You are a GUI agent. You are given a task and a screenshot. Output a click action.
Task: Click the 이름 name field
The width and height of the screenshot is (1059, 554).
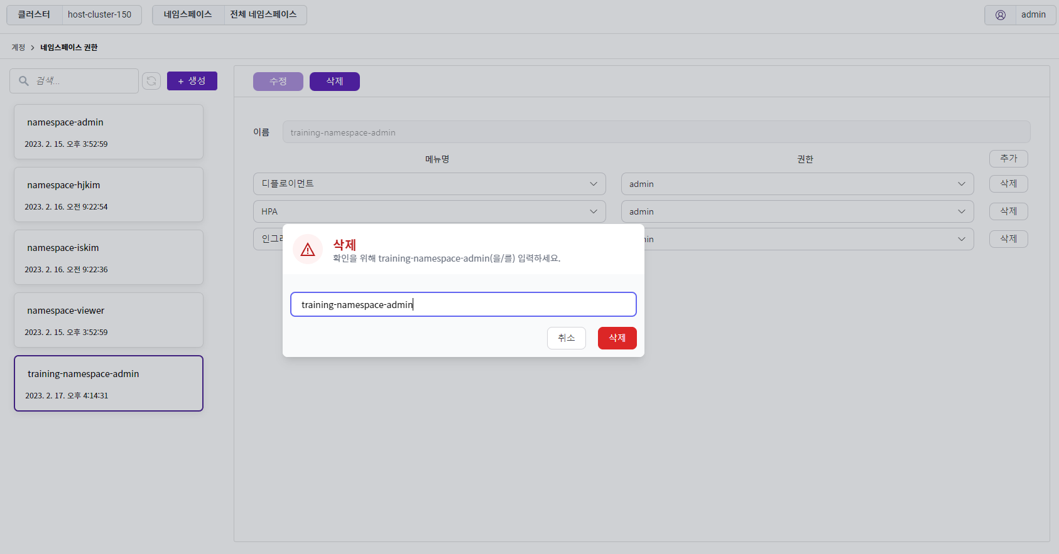[x=656, y=132]
